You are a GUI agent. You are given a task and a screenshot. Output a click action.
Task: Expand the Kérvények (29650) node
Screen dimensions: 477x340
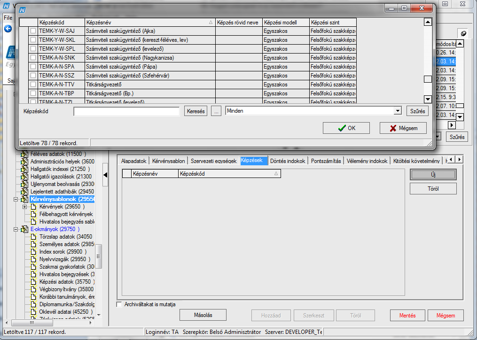[24, 207]
